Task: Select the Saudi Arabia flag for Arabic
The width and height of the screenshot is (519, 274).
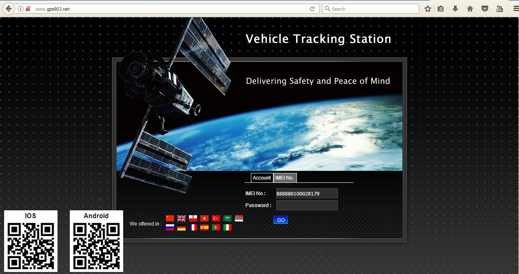Action: point(227,219)
